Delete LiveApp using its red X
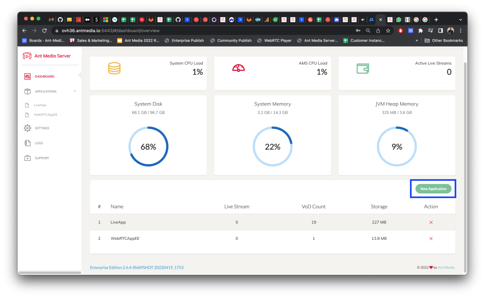Image resolution: width=485 pixels, height=298 pixels. [431, 222]
